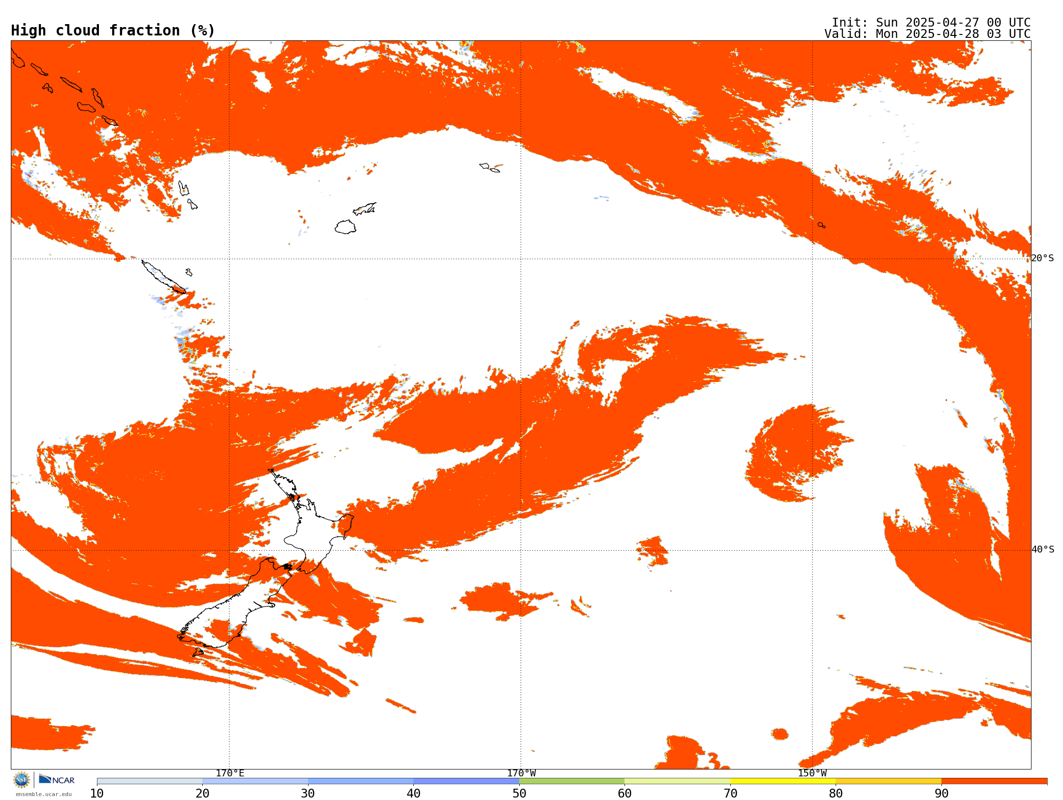The image size is (1063, 800).
Task: Select the 'Valid: Mon 2025-04-28 03 UTC' text
Action: tap(927, 34)
